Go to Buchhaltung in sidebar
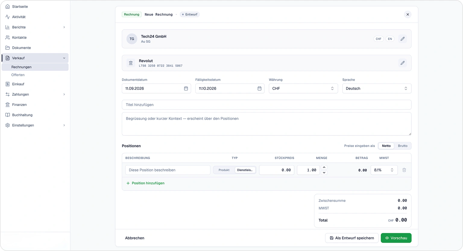 tap(35, 115)
